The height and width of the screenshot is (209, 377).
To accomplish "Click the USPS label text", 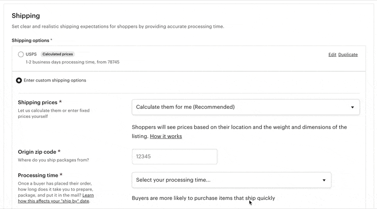I will point(31,54).
